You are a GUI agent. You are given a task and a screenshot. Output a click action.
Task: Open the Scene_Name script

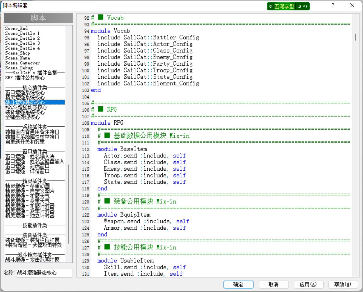[18, 58]
